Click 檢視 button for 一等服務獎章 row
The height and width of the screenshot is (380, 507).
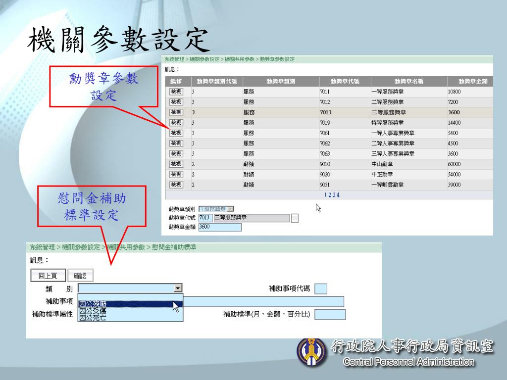pos(176,92)
